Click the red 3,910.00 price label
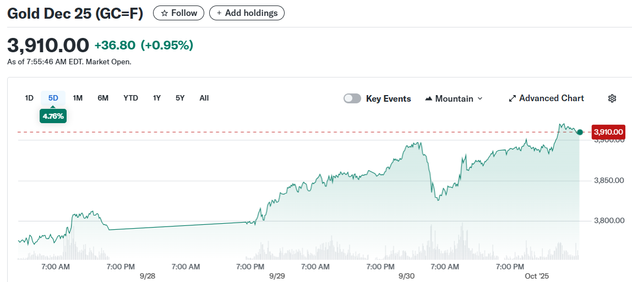 pos(608,132)
